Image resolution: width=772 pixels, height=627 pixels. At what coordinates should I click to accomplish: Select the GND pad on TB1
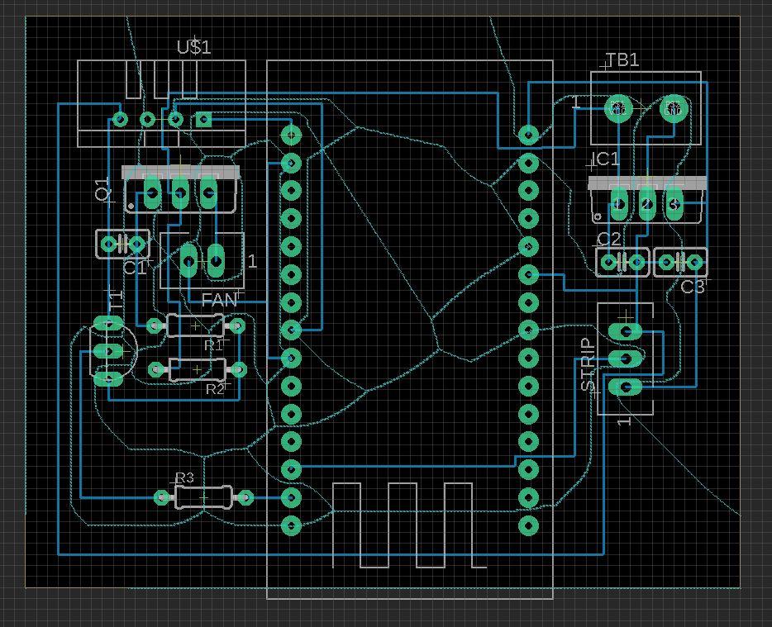click(x=673, y=107)
